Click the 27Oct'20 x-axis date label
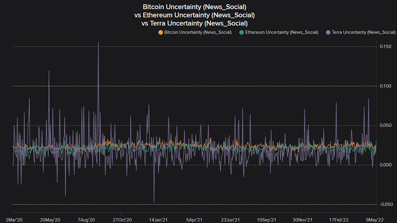 (122, 220)
